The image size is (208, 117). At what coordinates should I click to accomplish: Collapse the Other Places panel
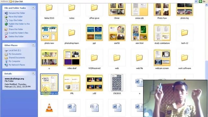click(33, 45)
